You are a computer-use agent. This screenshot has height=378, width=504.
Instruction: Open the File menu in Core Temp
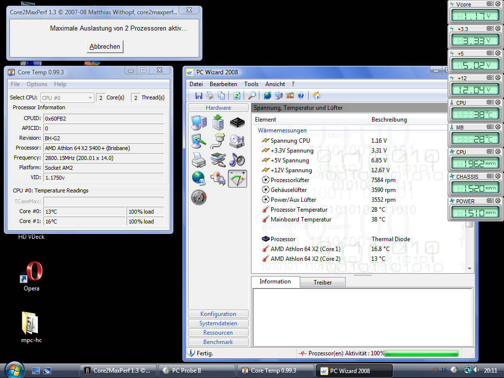[x=15, y=84]
